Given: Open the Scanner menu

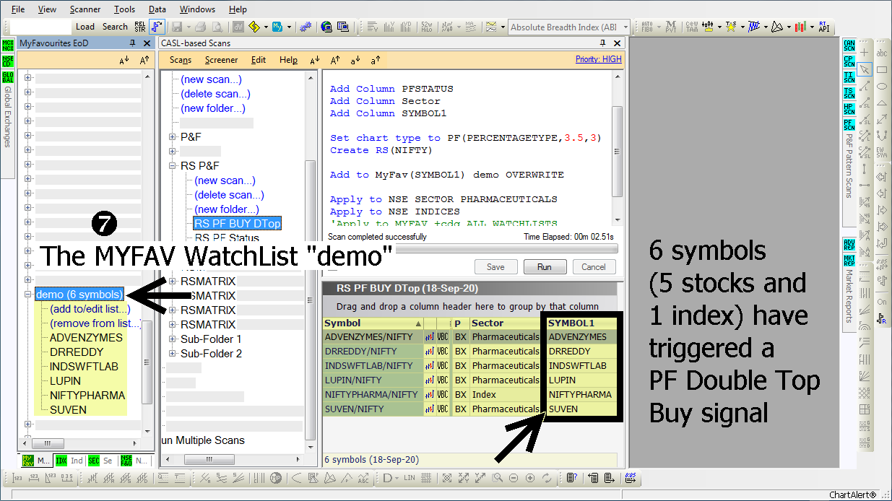Looking at the screenshot, I should pos(85,9).
